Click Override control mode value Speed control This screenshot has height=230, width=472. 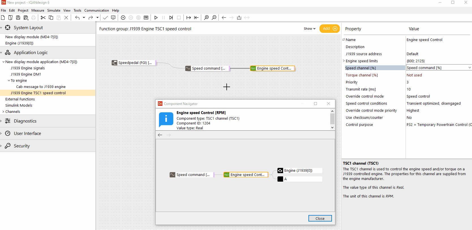click(418, 96)
